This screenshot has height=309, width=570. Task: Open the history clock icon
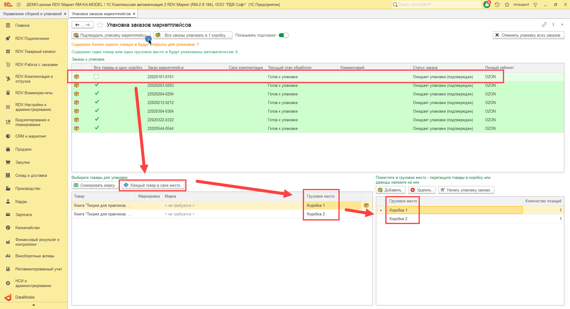pyautogui.click(x=497, y=4)
